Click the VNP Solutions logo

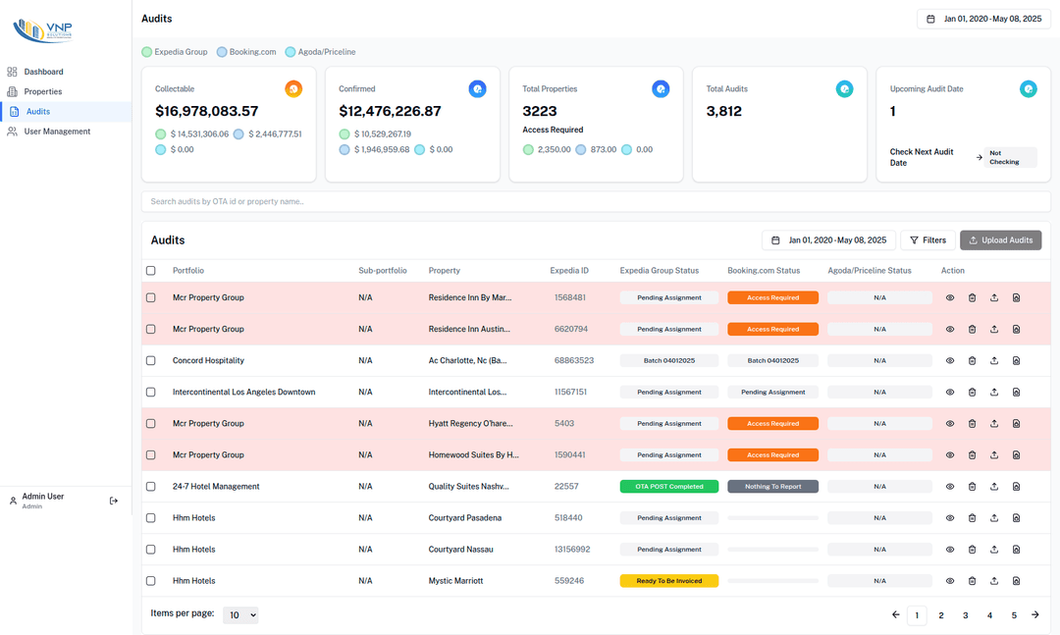[x=43, y=30]
